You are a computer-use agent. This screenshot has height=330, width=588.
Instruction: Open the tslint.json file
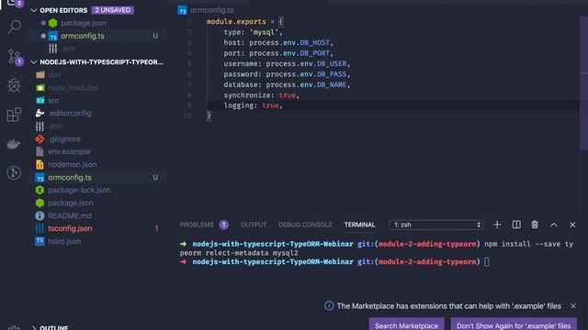click(x=64, y=241)
